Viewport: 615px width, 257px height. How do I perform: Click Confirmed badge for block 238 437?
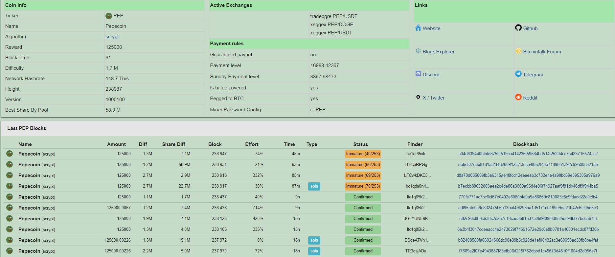tap(363, 197)
